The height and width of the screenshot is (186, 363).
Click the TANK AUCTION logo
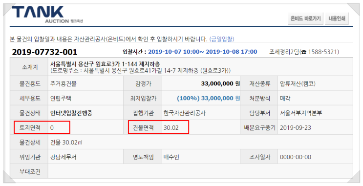(x=47, y=15)
